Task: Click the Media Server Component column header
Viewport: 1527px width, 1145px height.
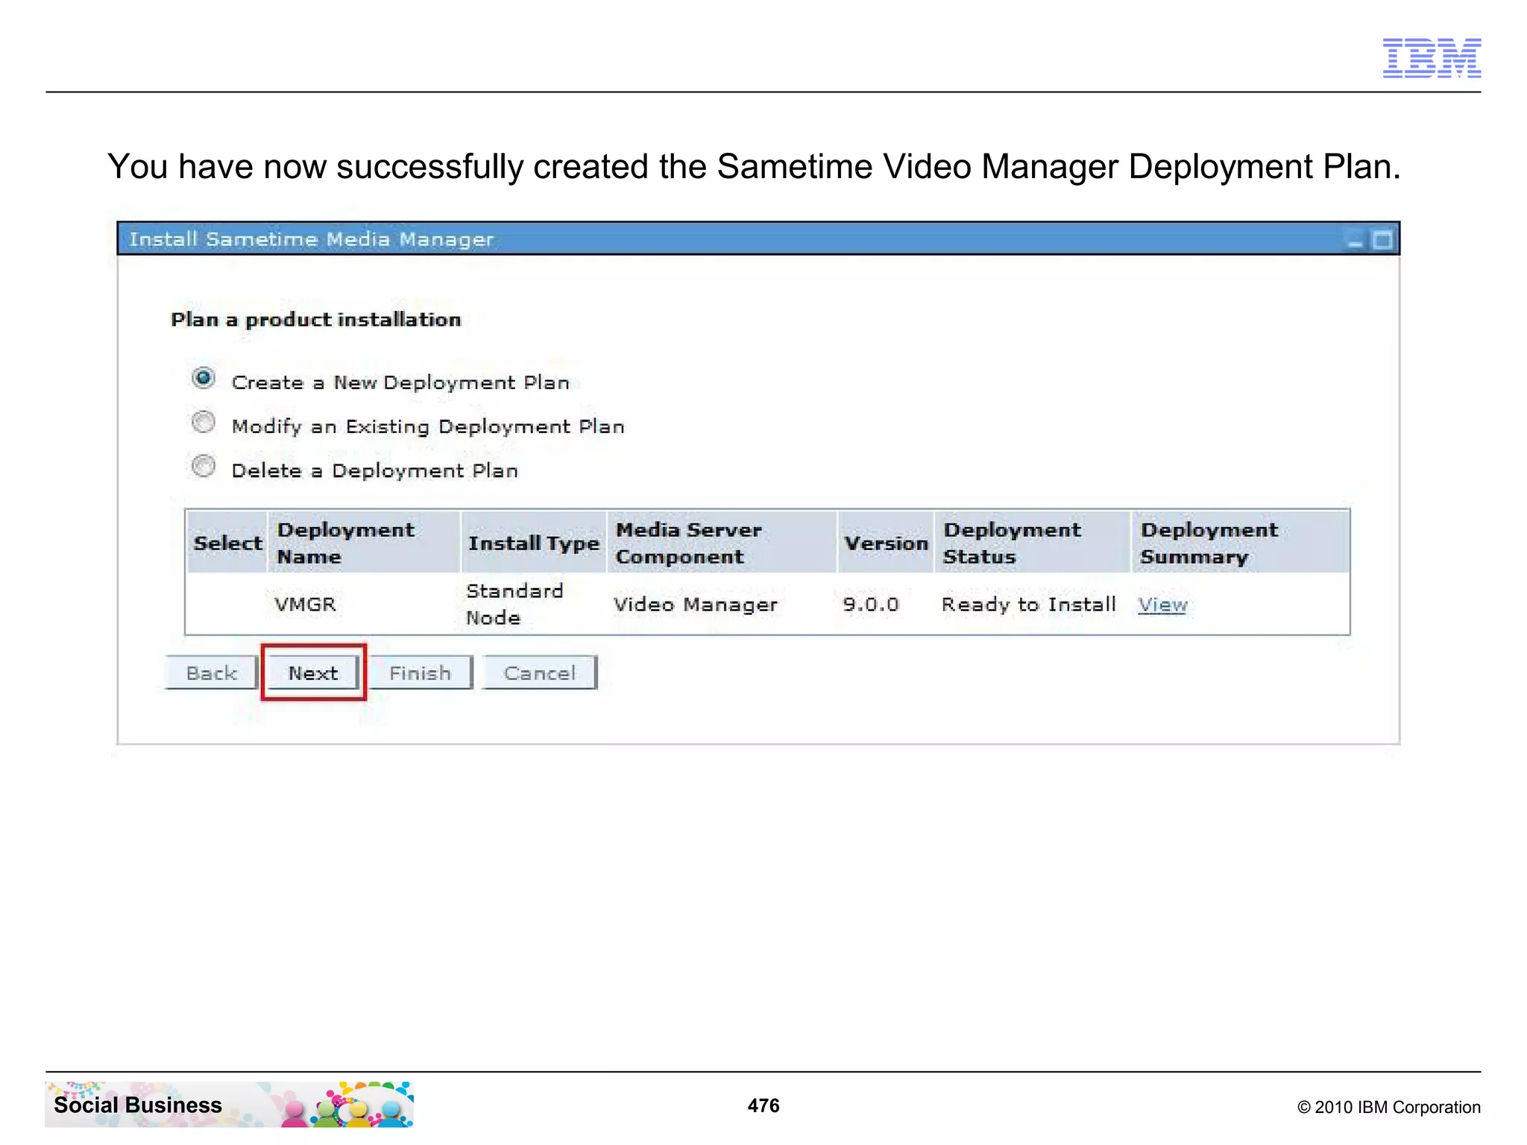Action: [x=722, y=543]
